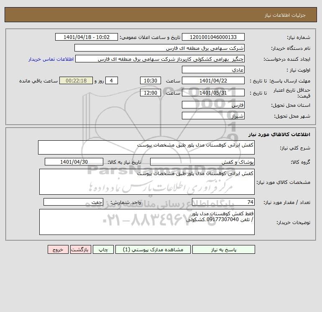
Task: Click the delivery city field شیراز
Action: click(x=213, y=116)
